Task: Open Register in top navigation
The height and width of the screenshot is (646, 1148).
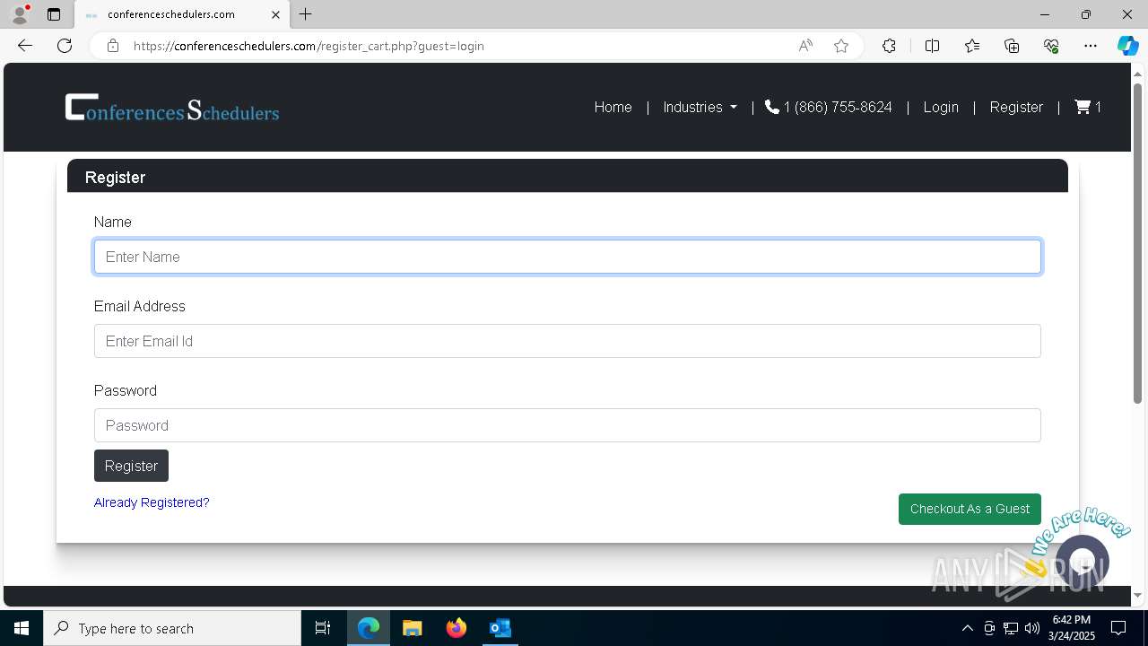Action: click(1016, 107)
